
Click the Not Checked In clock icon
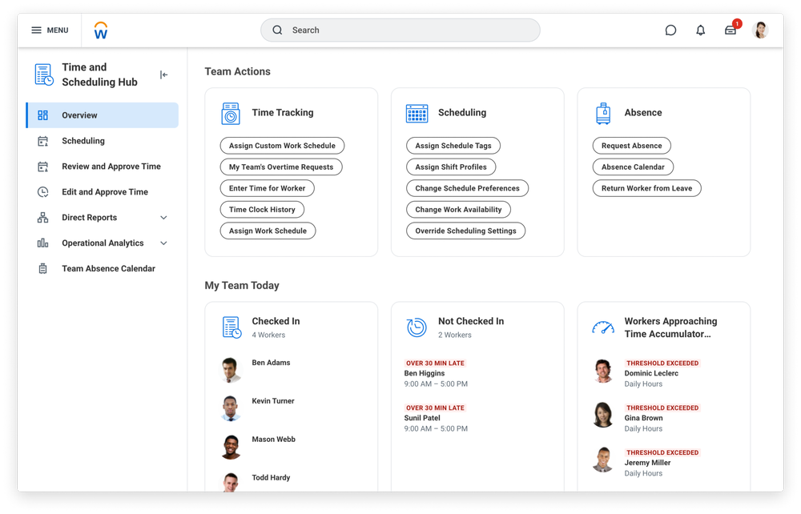pyautogui.click(x=417, y=327)
